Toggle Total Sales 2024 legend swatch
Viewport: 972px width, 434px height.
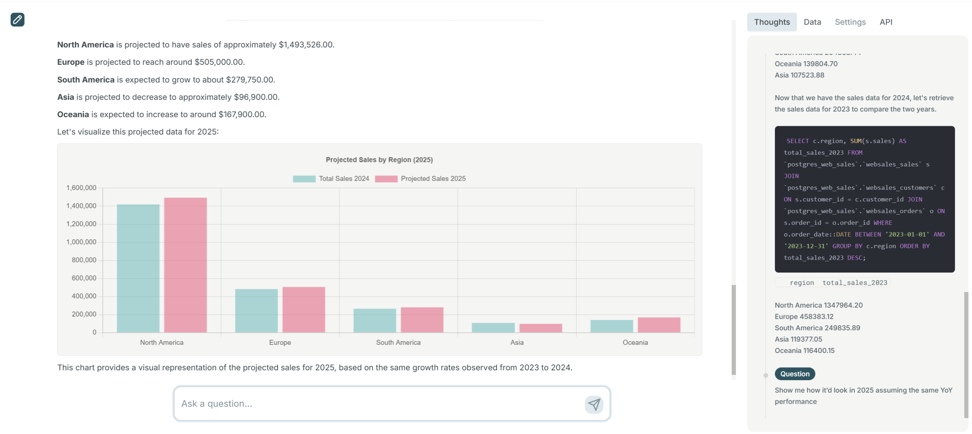304,179
